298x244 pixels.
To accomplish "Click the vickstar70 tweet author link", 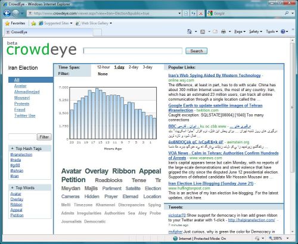I will [x=177, y=215].
